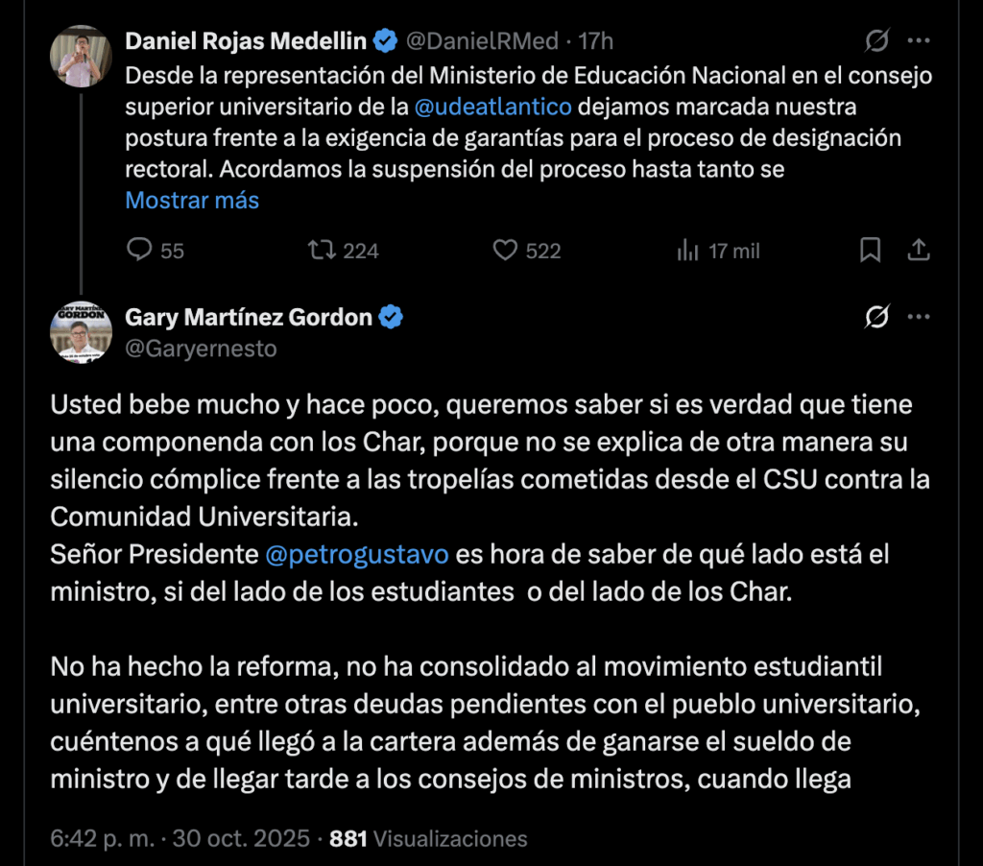Click the 17h timestamp on Daniel's post
Screen dimensions: 983x866
596,41
